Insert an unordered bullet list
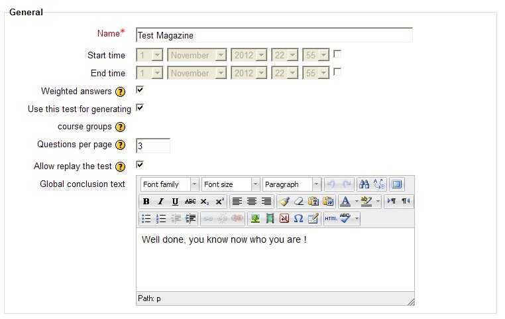The image size is (505, 319). point(146,218)
